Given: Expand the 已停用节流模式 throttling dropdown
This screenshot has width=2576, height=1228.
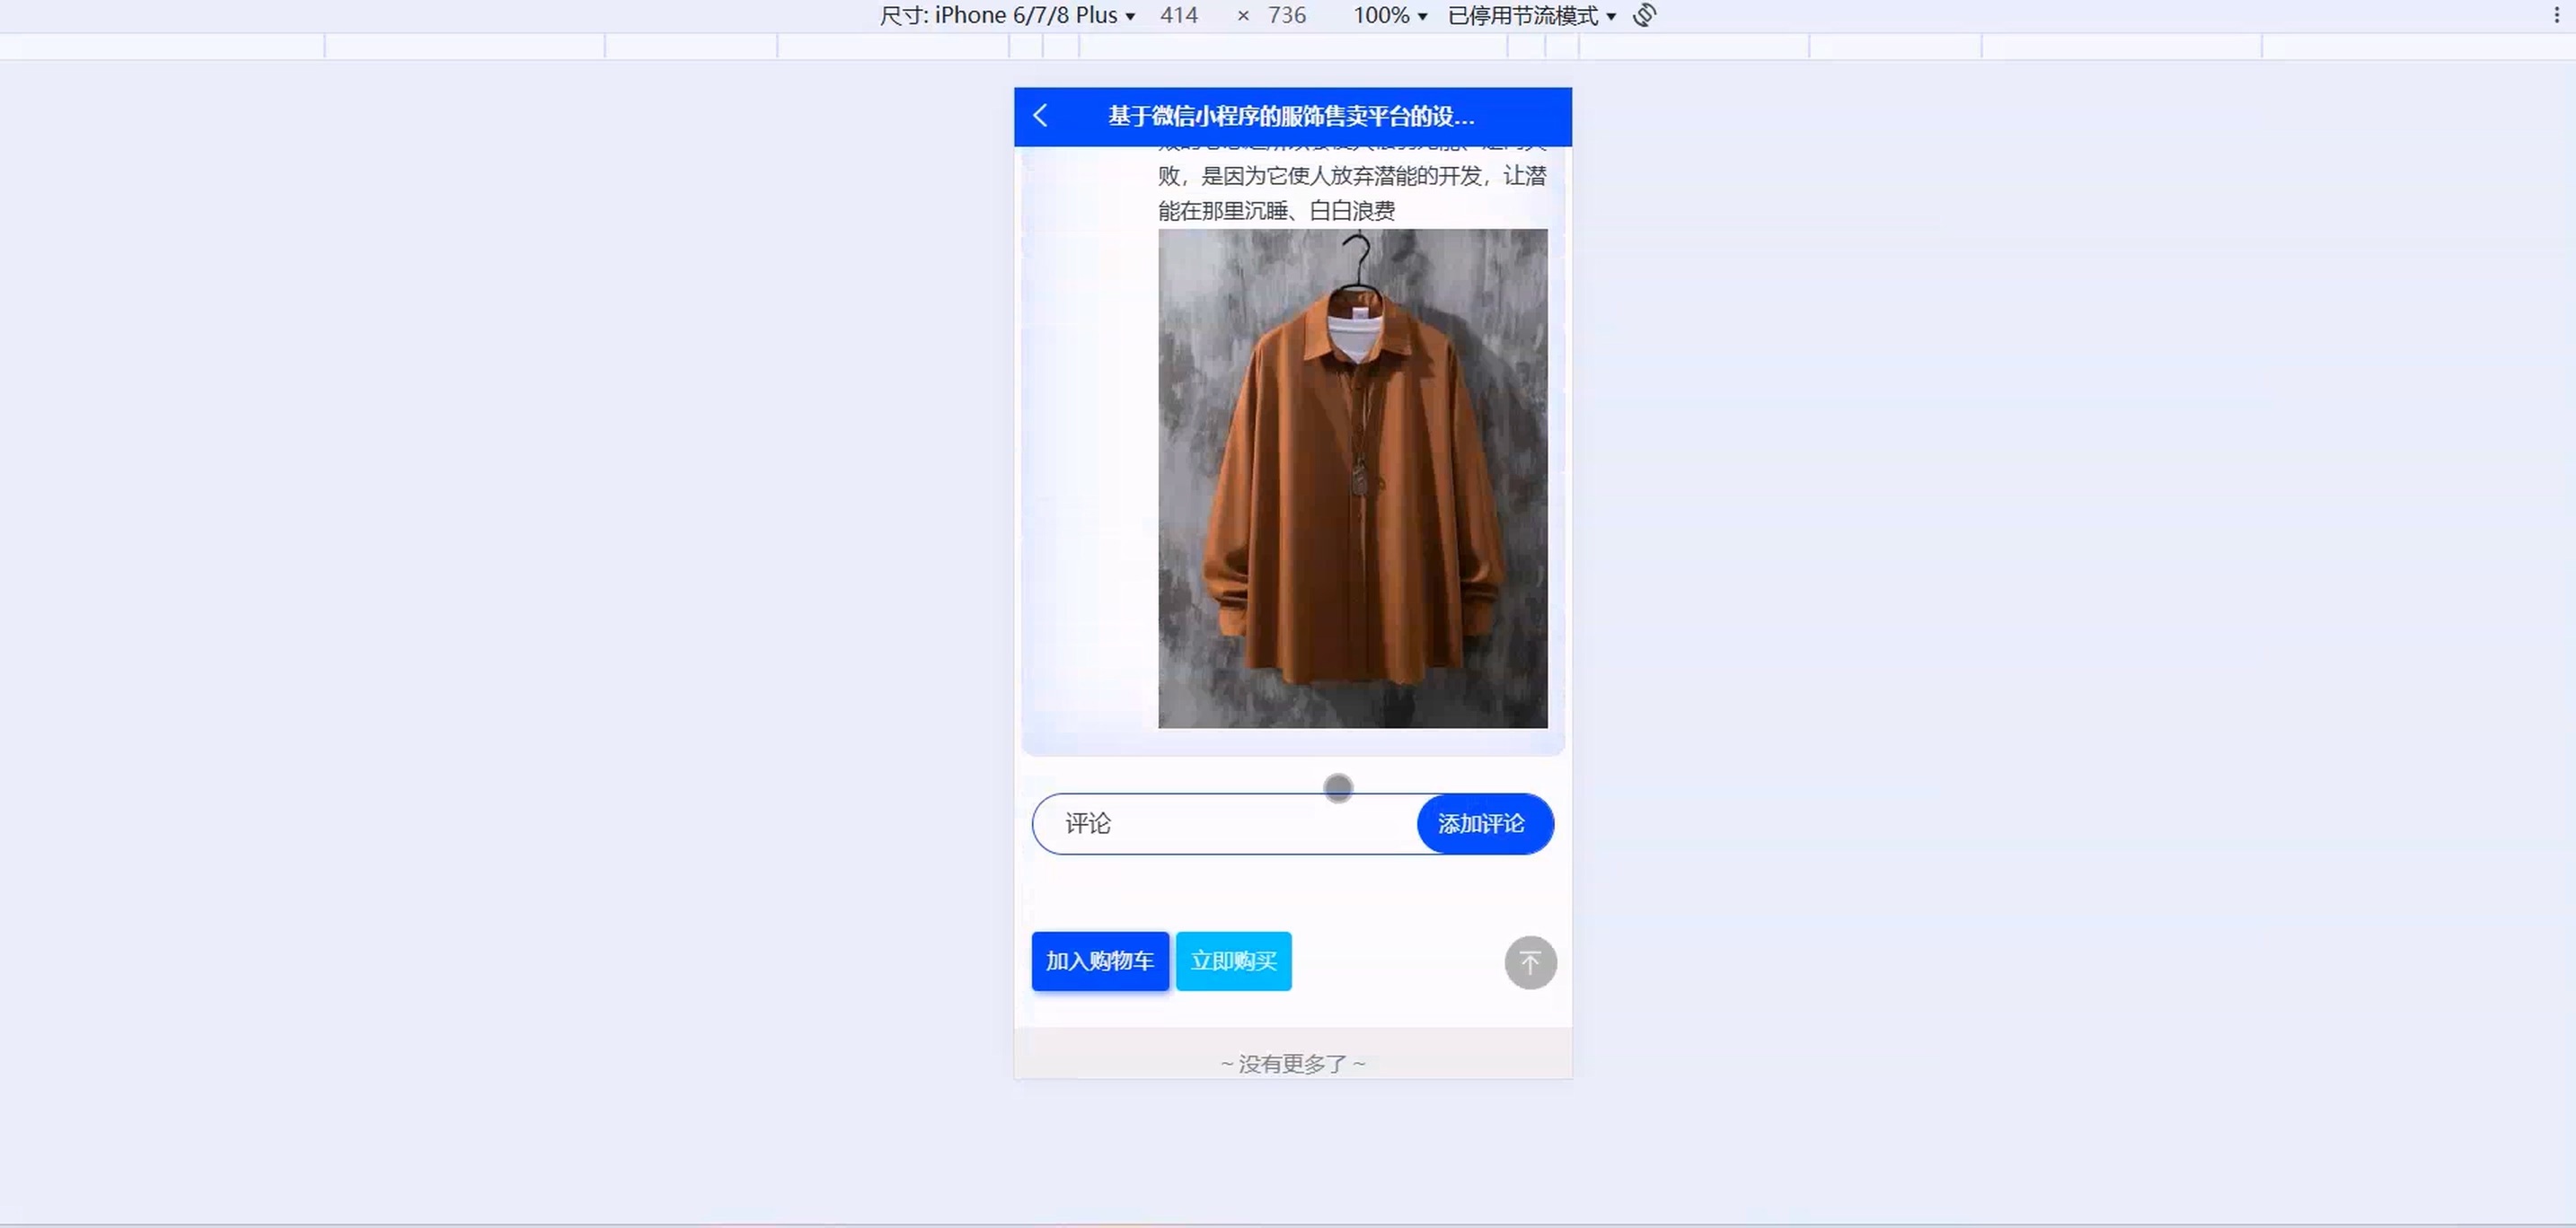Looking at the screenshot, I should point(1531,15).
